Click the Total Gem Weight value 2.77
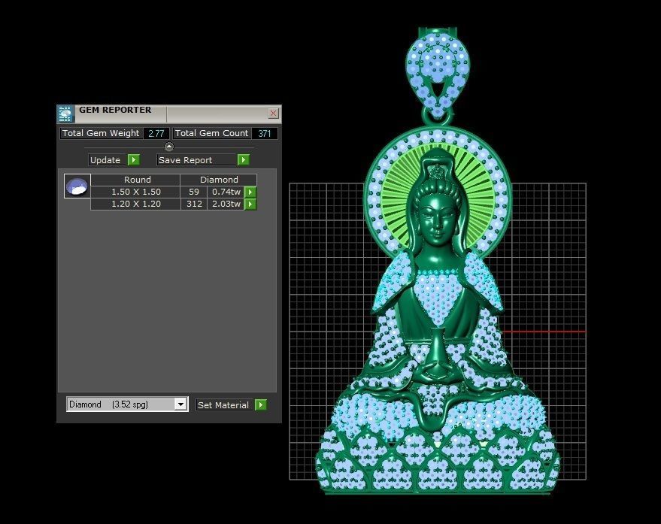This screenshot has width=661, height=524. [x=156, y=134]
